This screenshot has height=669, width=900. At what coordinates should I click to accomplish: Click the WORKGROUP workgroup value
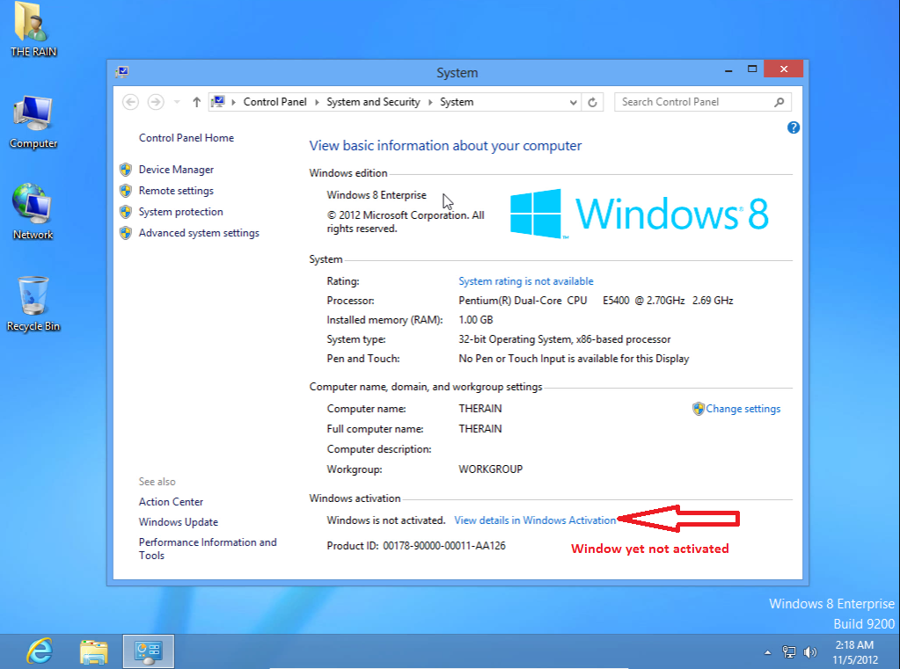pyautogui.click(x=491, y=469)
